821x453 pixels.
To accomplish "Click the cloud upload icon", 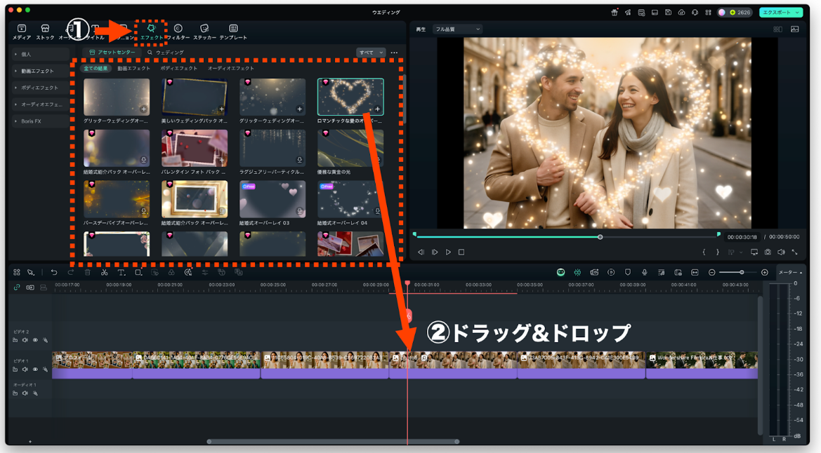I will click(x=681, y=12).
